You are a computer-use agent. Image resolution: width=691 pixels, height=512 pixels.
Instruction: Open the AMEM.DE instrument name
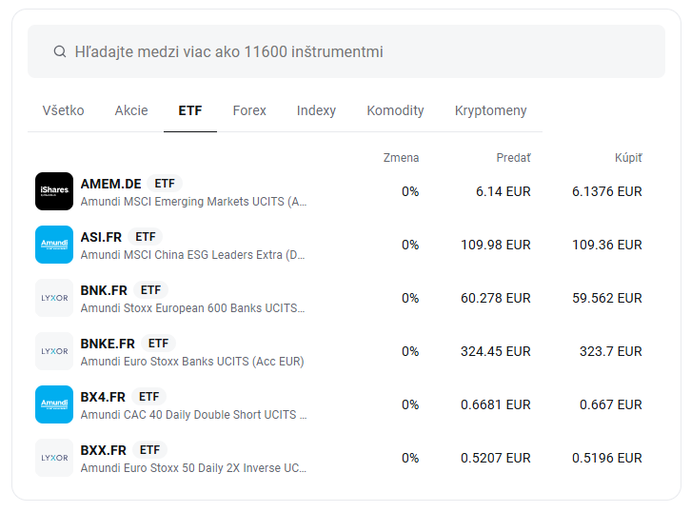pyautogui.click(x=111, y=184)
